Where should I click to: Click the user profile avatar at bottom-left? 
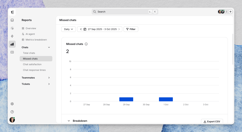tap(12, 120)
